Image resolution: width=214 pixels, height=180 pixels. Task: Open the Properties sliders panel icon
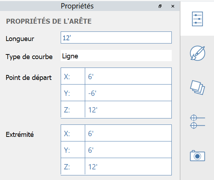[x=197, y=19]
